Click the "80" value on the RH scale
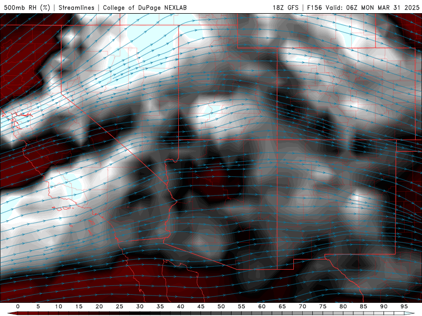The image size is (422, 316). [x=343, y=307]
